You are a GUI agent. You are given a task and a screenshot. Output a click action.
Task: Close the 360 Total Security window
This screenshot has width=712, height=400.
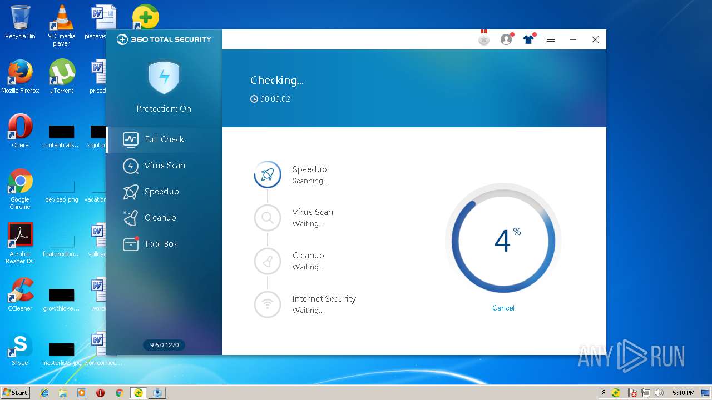[x=595, y=39]
